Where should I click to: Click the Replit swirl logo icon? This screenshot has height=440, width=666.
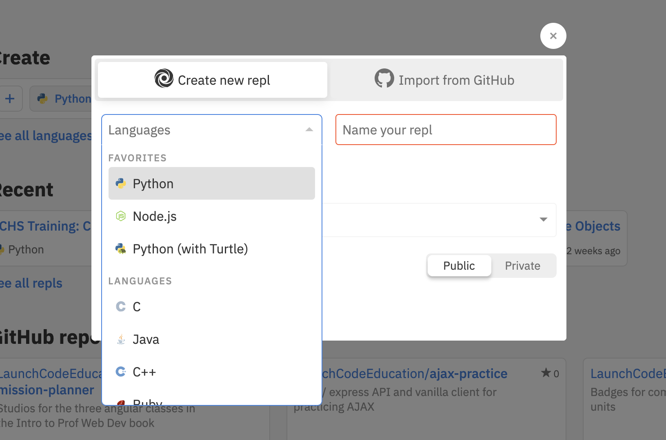click(164, 79)
